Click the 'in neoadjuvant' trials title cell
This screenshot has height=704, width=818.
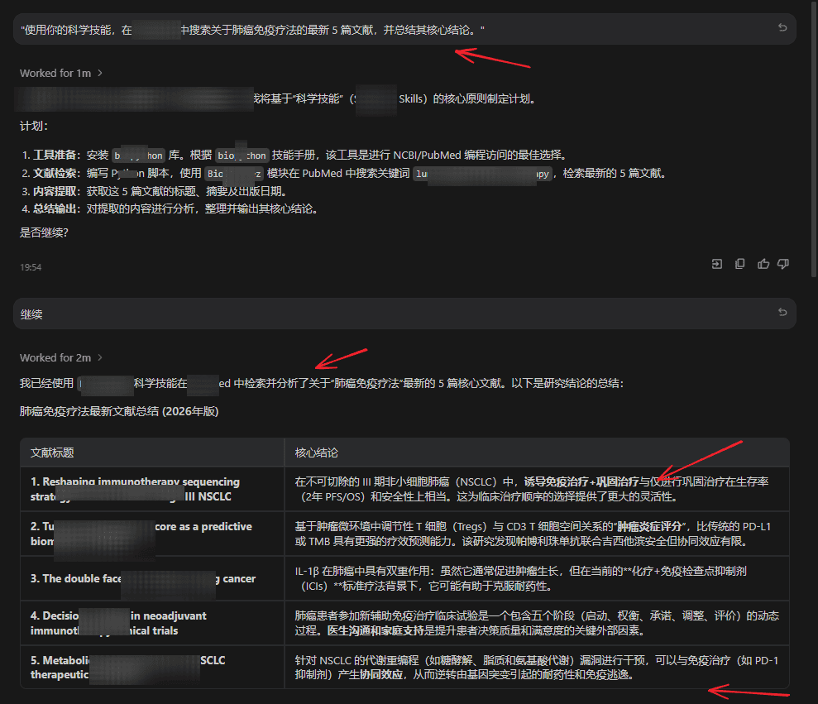click(x=152, y=623)
